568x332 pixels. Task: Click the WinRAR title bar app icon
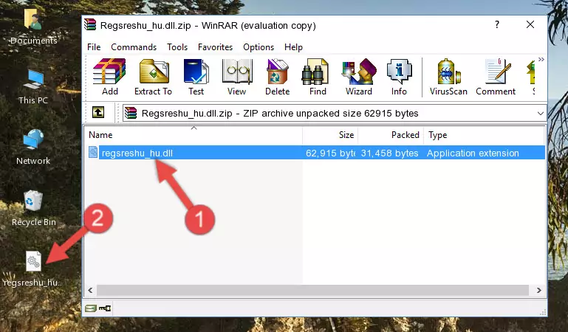coord(90,24)
